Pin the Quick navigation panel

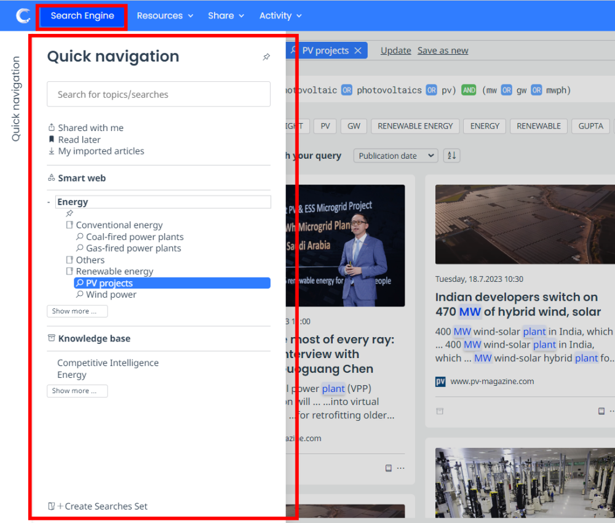click(266, 57)
